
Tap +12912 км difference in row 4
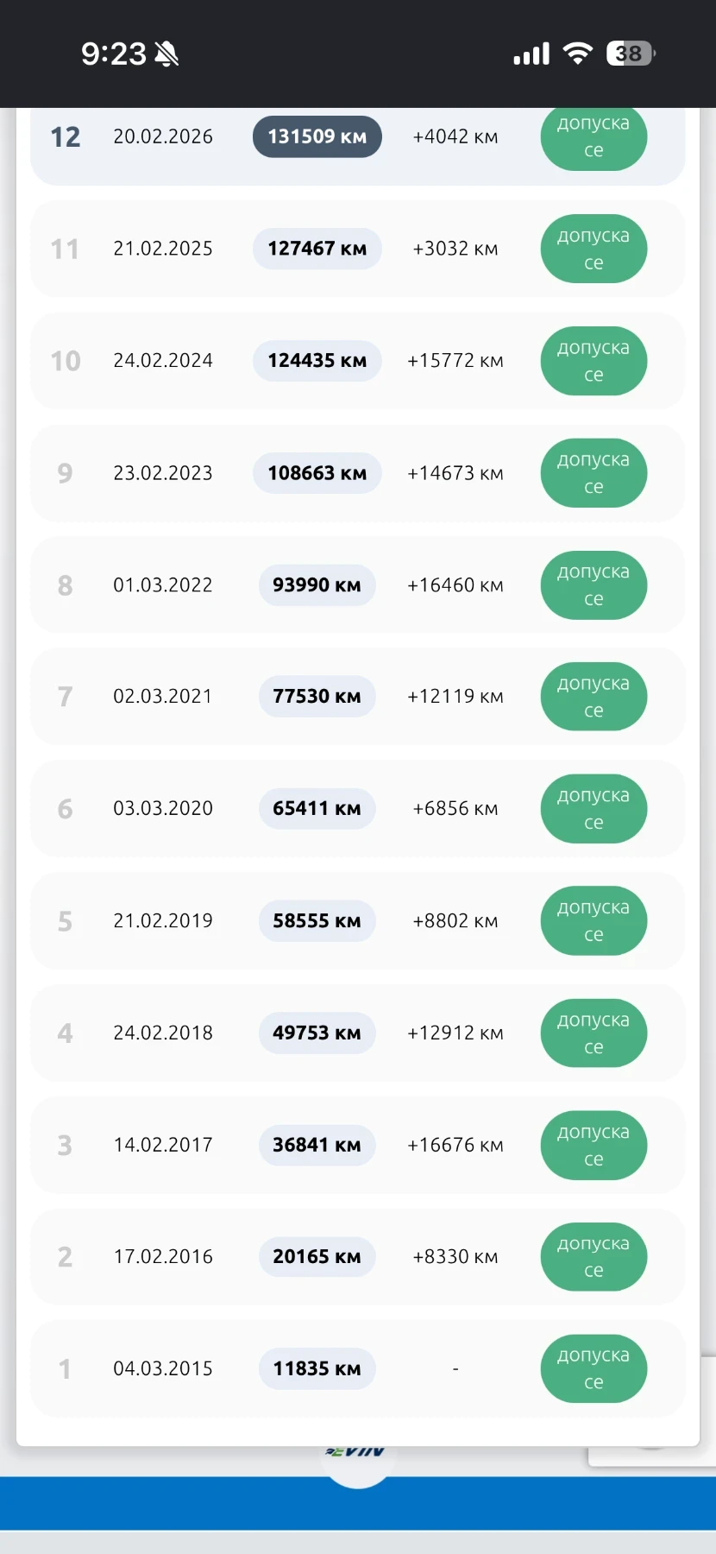click(x=455, y=1033)
